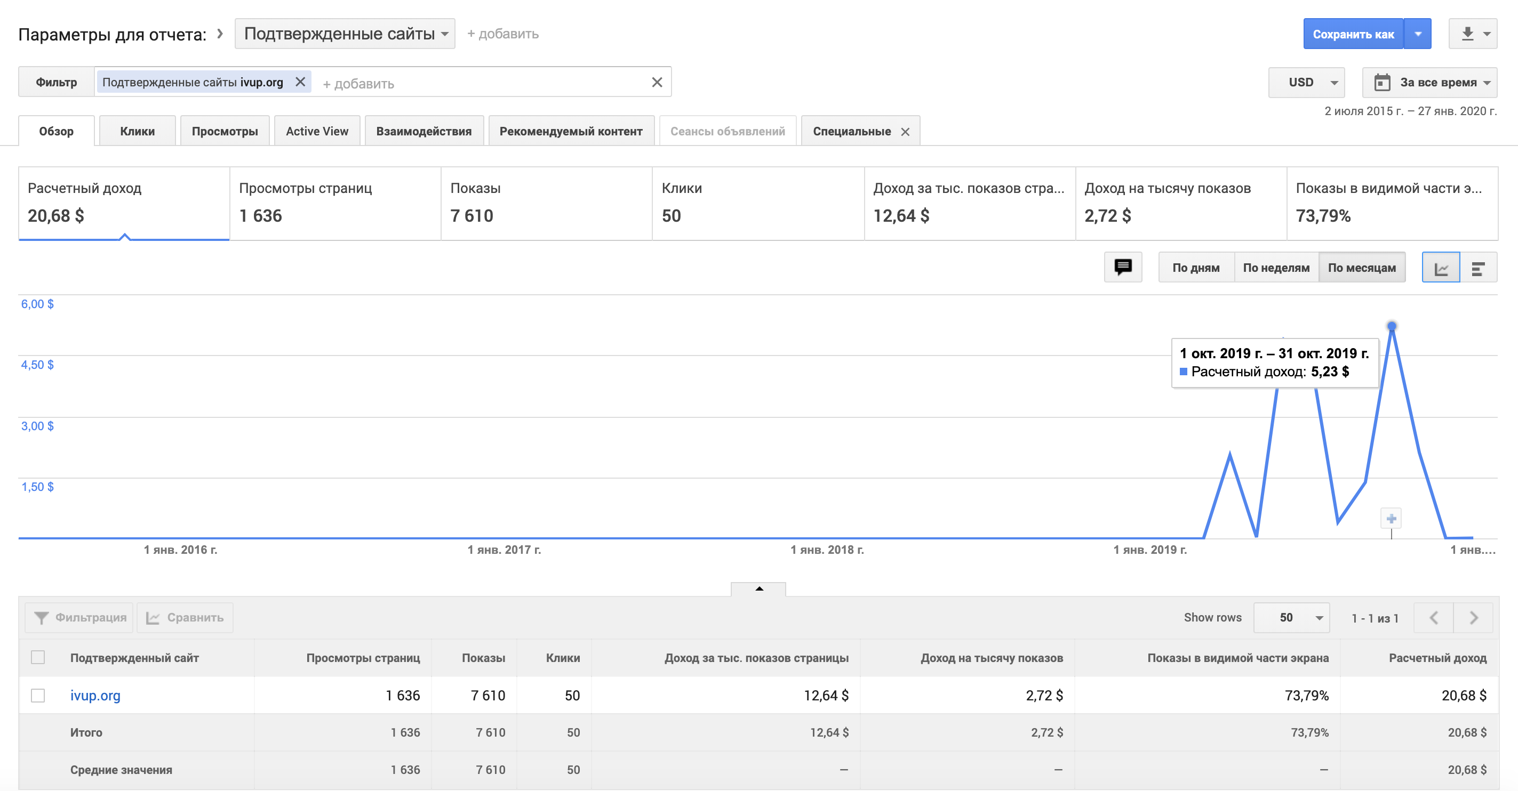Viewport: 1518px width, 791px height.
Task: Close the Специальные tab
Action: [905, 132]
